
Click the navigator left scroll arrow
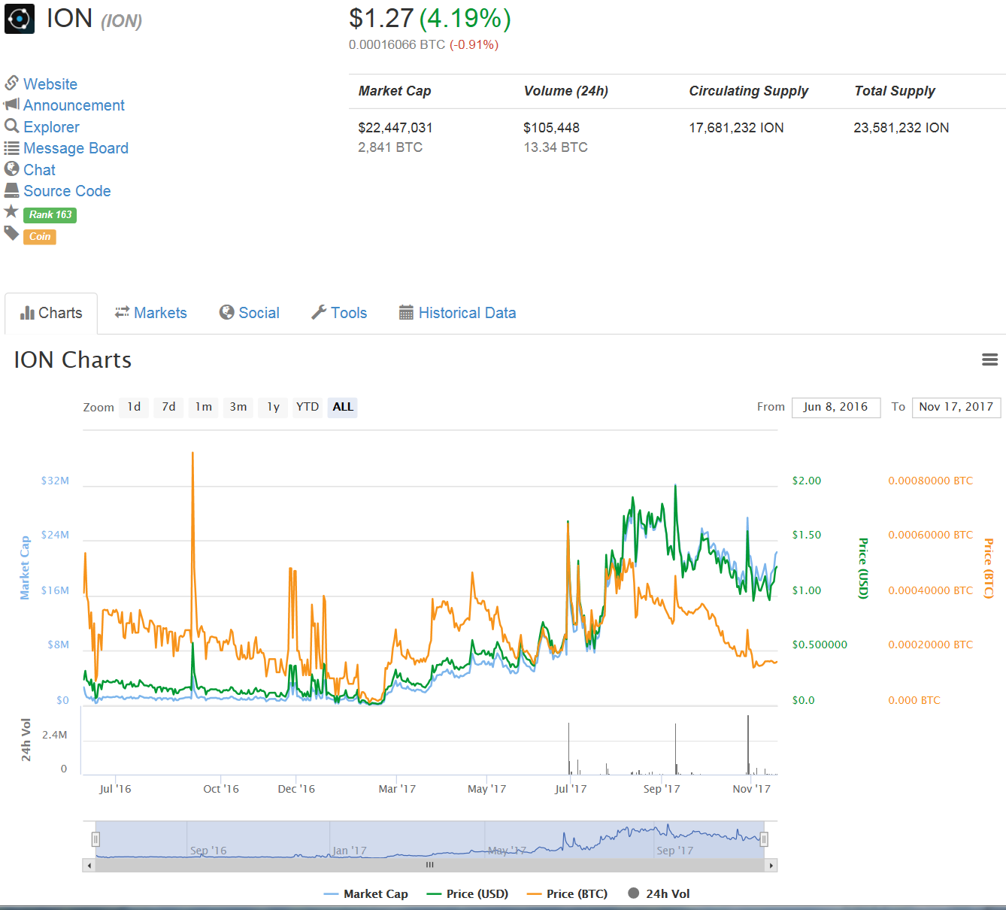(x=89, y=866)
